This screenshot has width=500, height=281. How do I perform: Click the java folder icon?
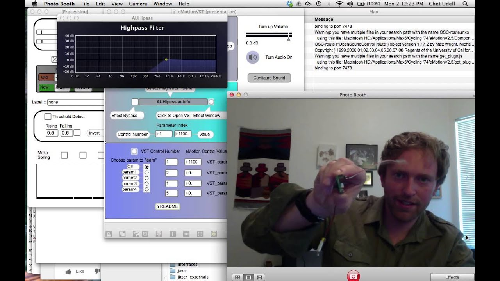[172, 270]
